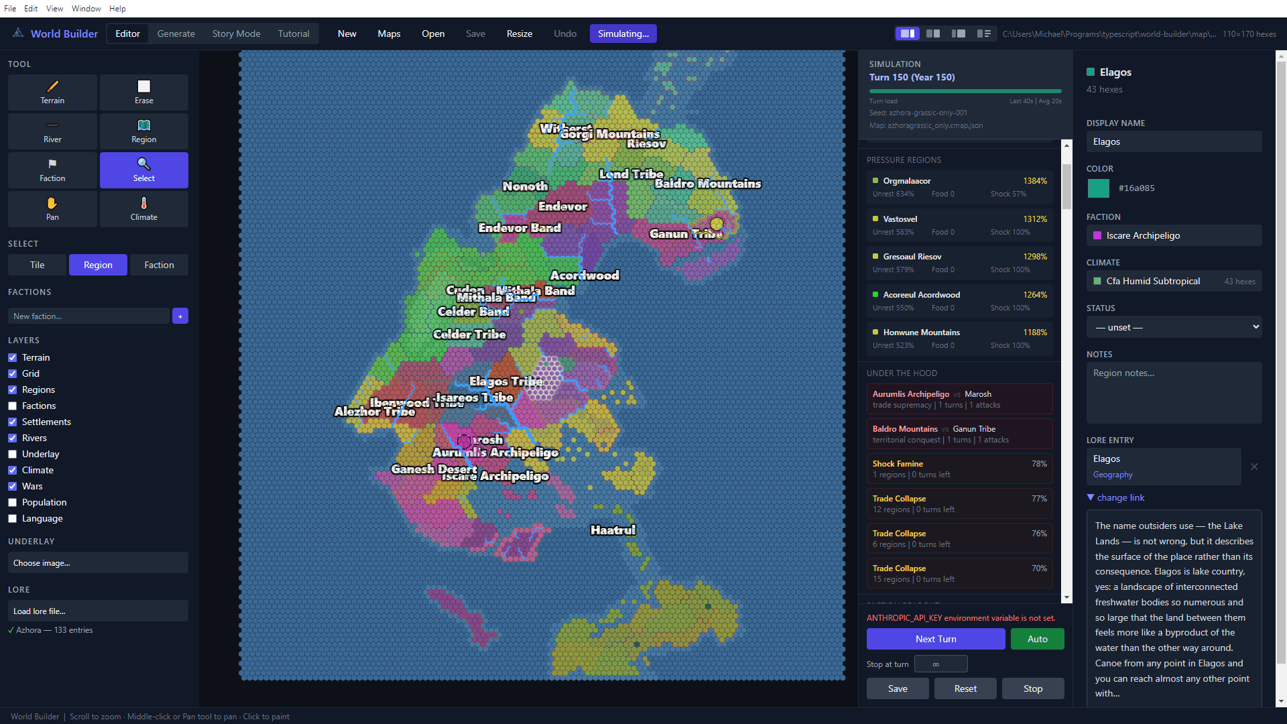This screenshot has width=1287, height=724.
Task: Click the Maps toolbar button
Action: tap(389, 34)
